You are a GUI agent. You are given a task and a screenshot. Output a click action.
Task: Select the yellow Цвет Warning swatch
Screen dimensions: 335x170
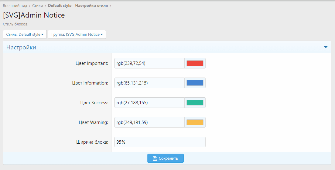(195, 122)
